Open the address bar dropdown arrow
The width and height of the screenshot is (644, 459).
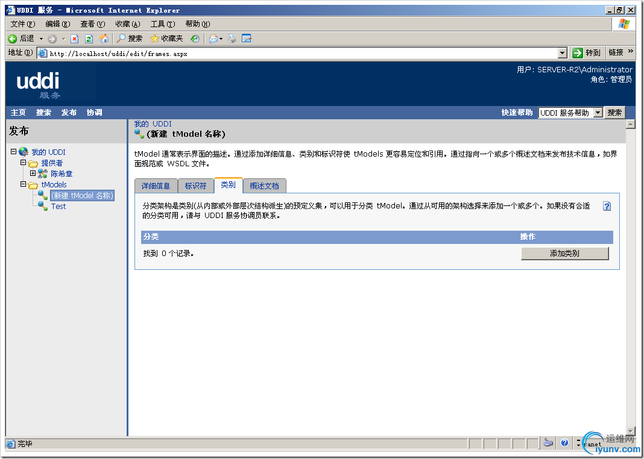click(562, 53)
